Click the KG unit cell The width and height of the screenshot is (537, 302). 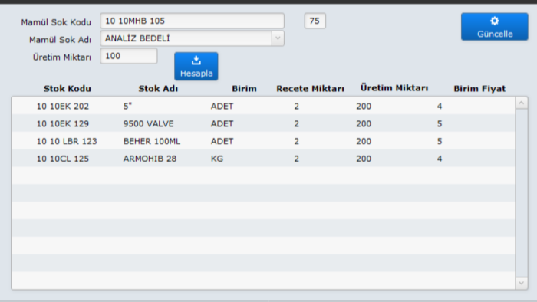pyautogui.click(x=217, y=159)
